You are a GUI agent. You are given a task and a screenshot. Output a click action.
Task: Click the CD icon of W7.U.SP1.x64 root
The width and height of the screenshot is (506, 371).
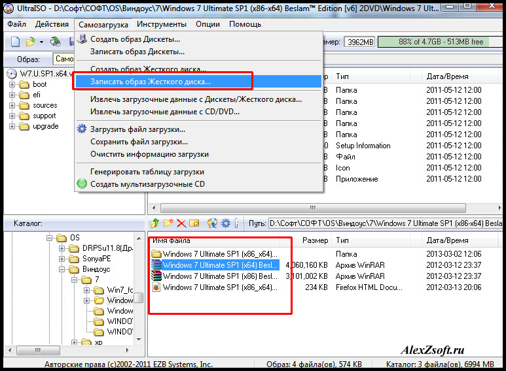point(12,73)
